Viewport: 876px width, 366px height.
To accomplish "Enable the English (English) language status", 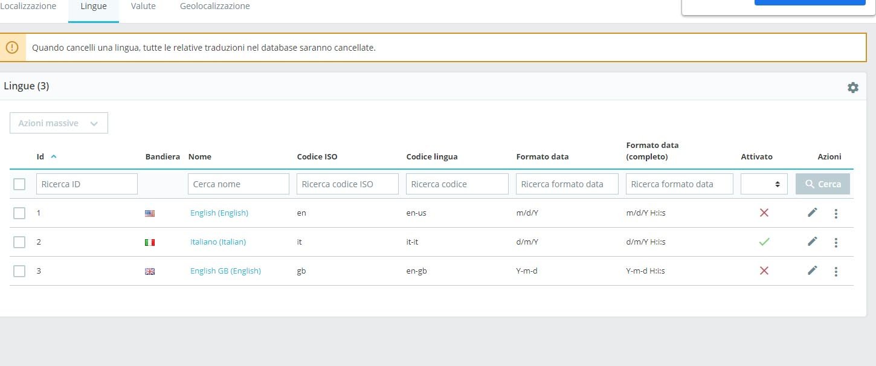I will [x=764, y=213].
